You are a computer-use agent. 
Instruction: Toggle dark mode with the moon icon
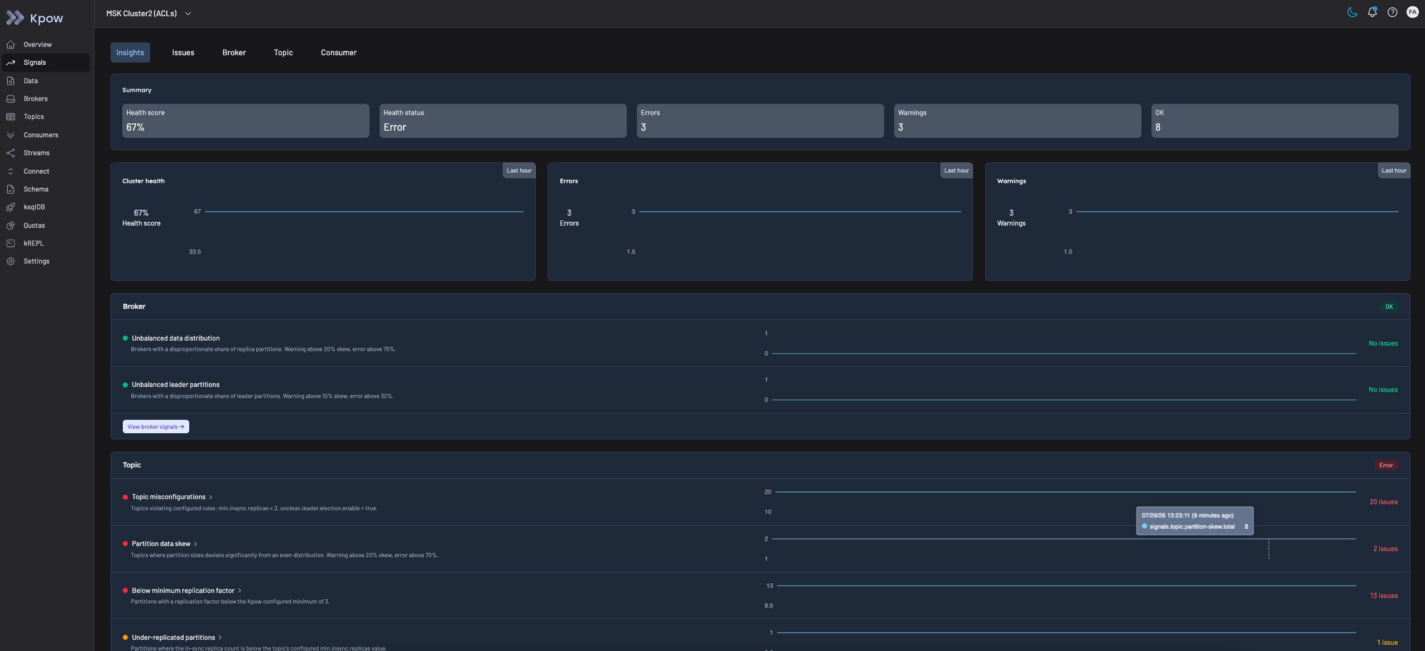[x=1352, y=12]
